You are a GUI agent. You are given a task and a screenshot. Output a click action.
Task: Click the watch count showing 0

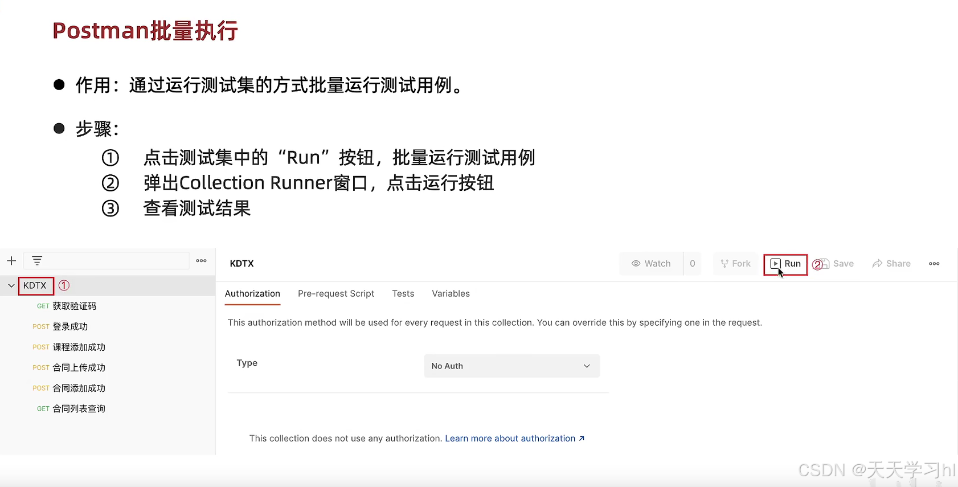693,264
